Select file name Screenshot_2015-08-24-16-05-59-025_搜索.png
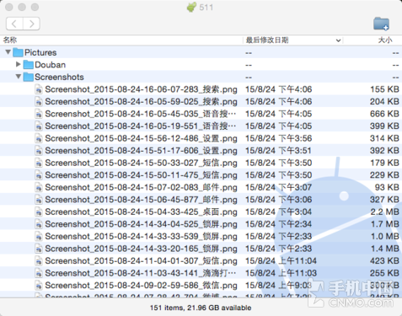The width and height of the screenshot is (402, 316). 141,102
